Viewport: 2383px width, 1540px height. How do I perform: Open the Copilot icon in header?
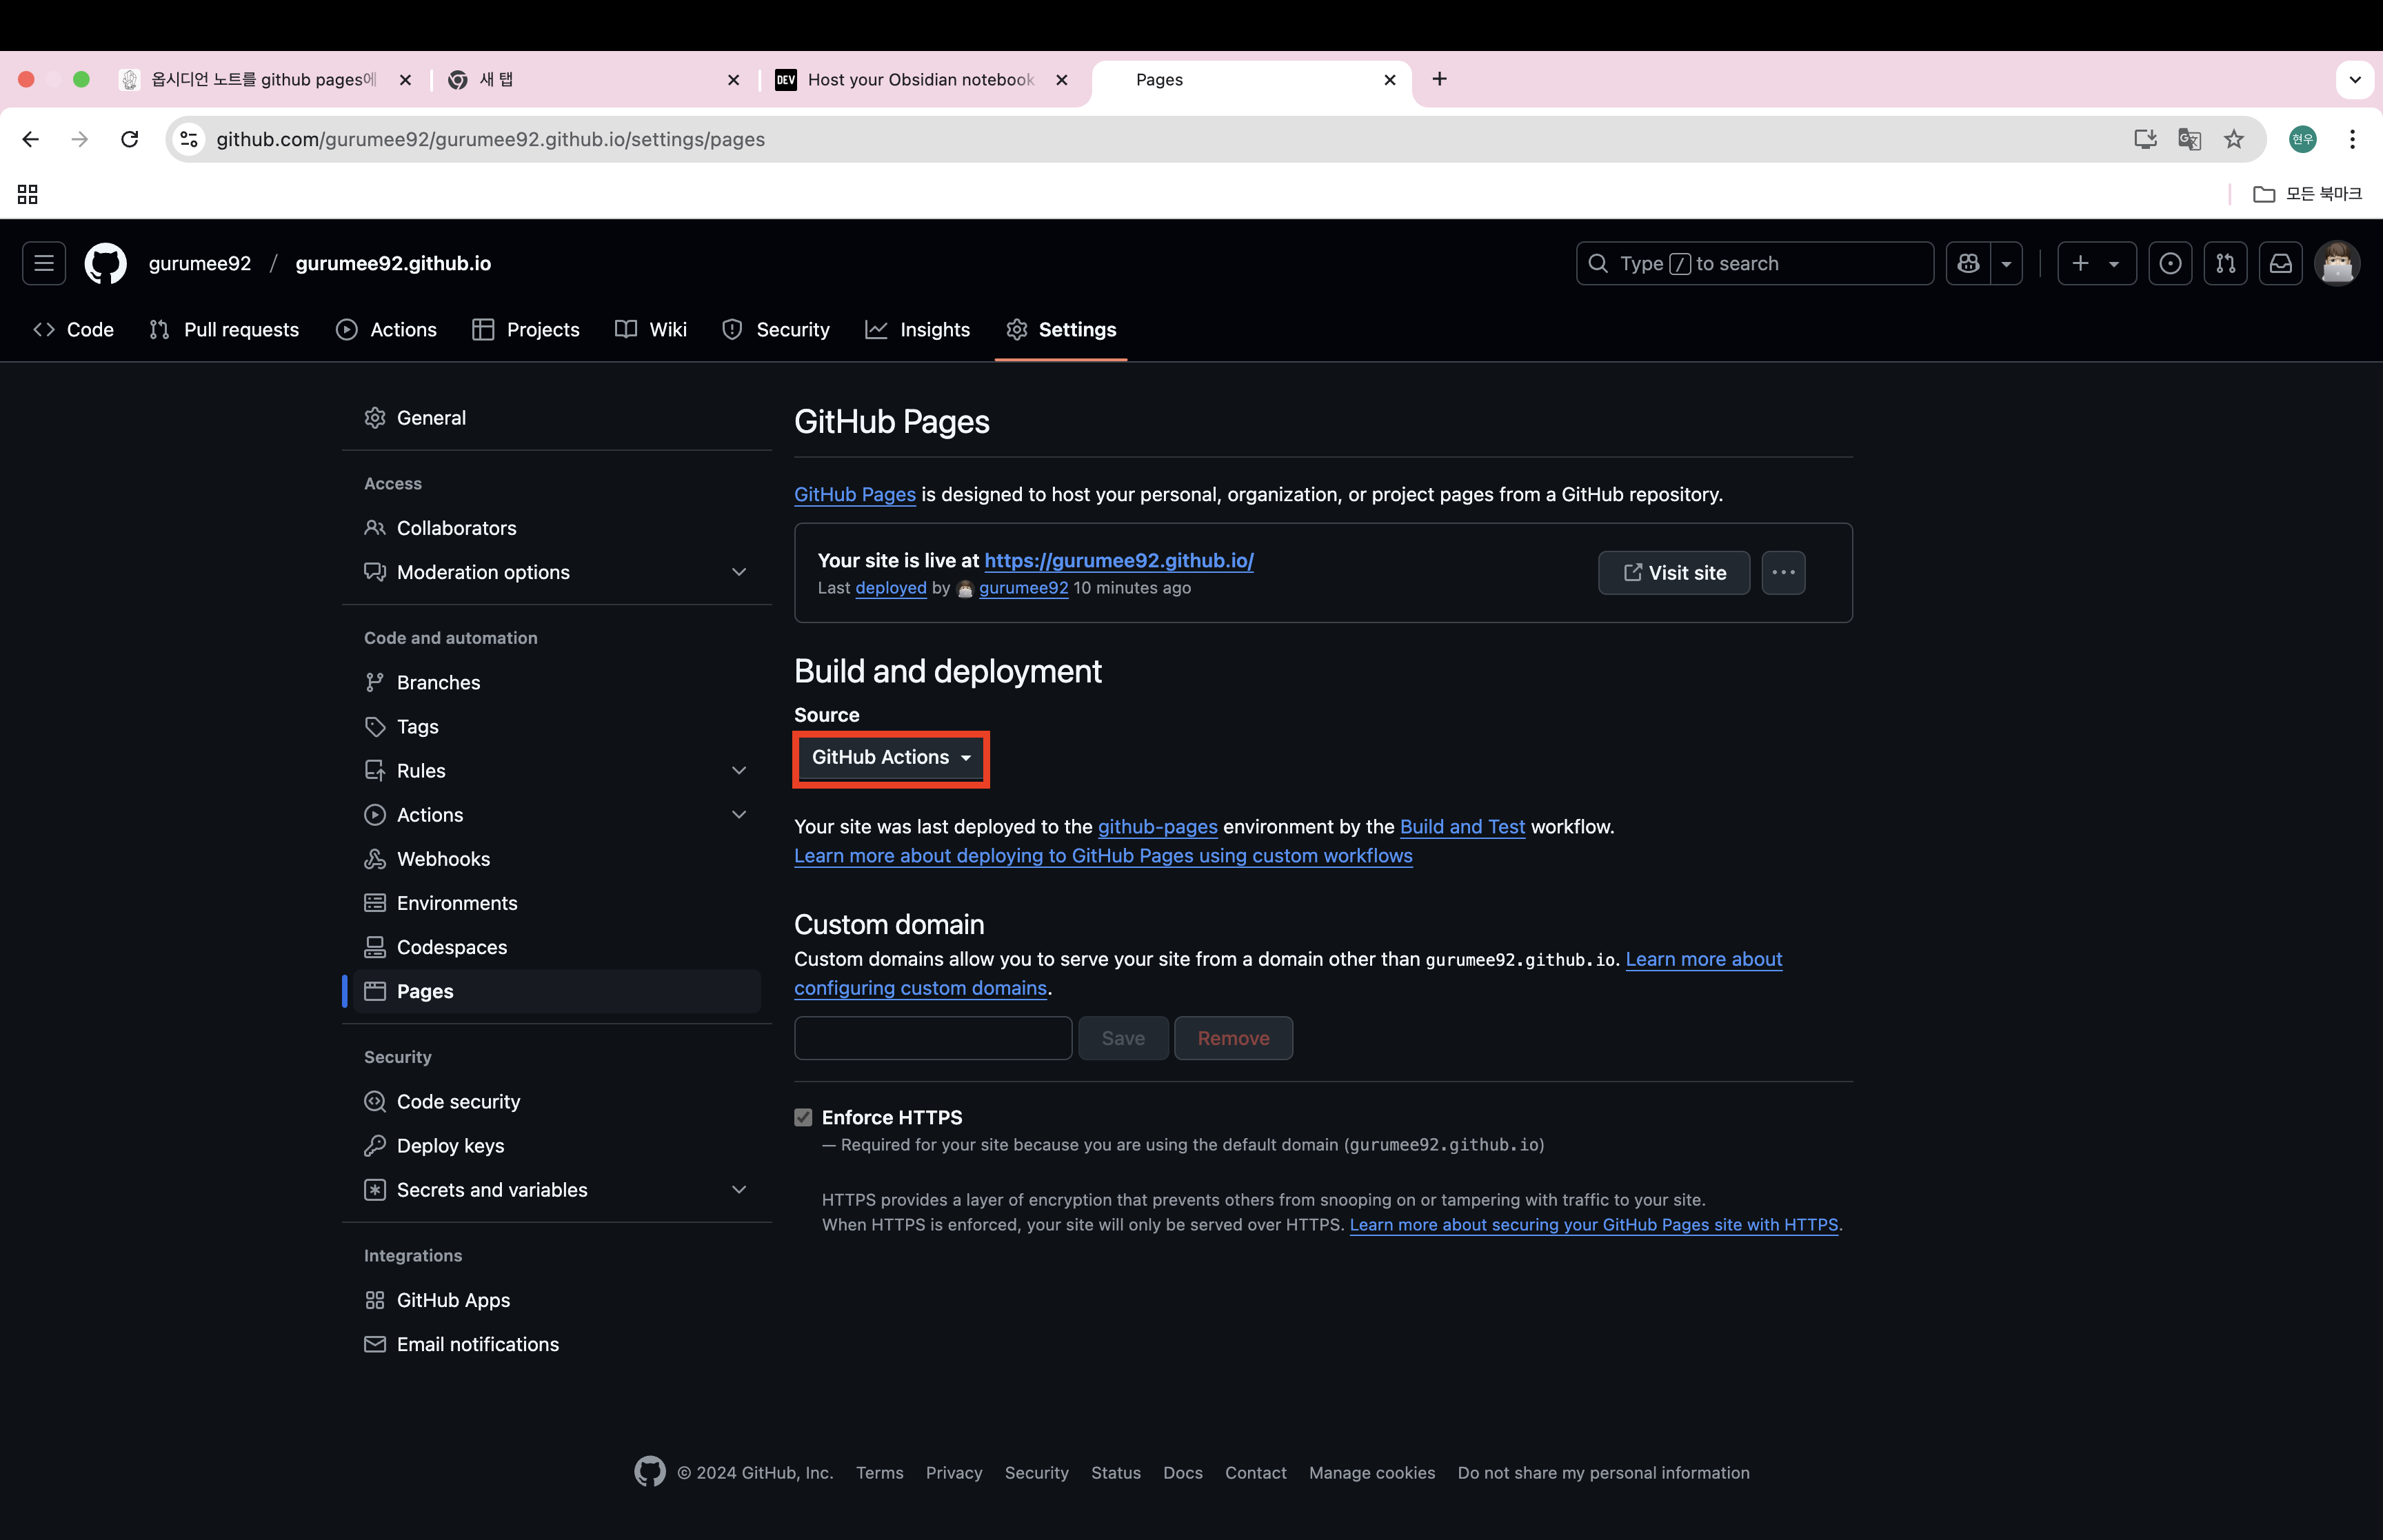[1968, 263]
